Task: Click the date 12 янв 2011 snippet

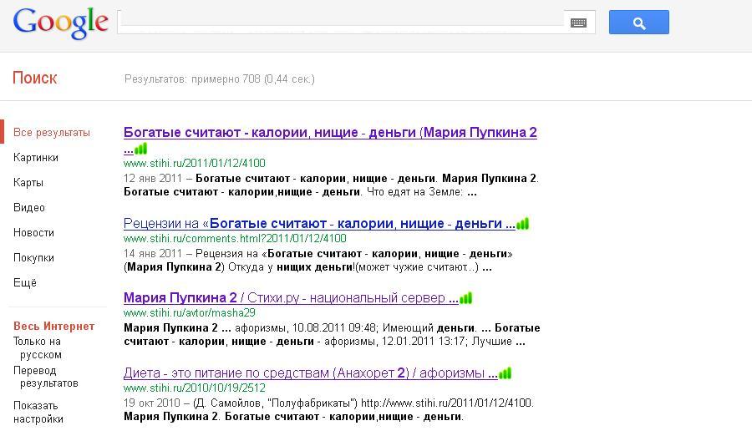Action: (x=153, y=179)
